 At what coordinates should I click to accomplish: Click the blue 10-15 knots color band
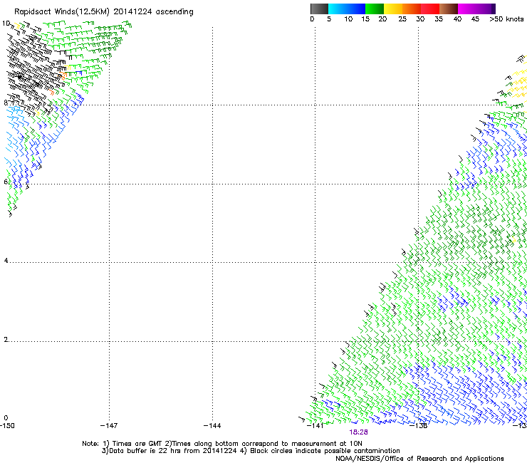click(x=356, y=9)
